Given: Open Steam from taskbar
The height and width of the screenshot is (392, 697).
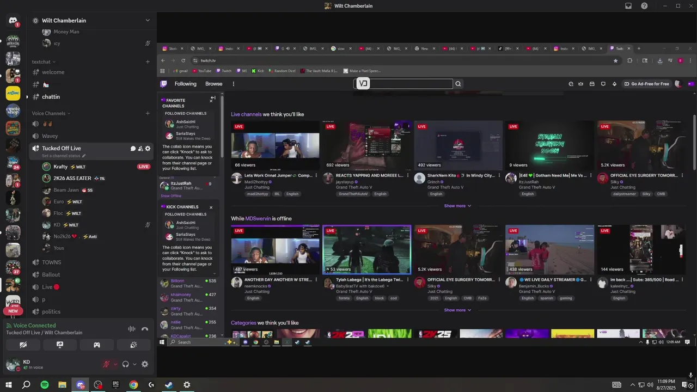Looking at the screenshot, I should click(x=169, y=385).
